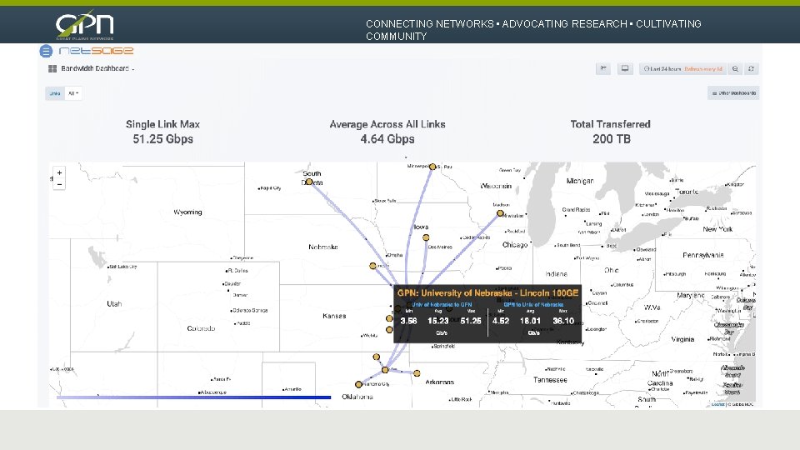Click the GPN Great Plains Network logo

[85, 24]
